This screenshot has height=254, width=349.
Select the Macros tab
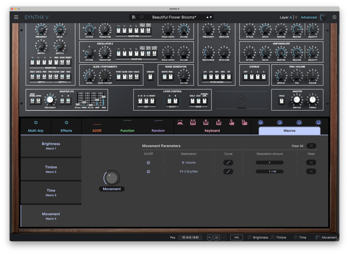tap(289, 130)
